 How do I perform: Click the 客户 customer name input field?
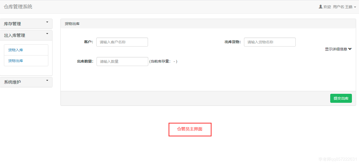[122, 42]
